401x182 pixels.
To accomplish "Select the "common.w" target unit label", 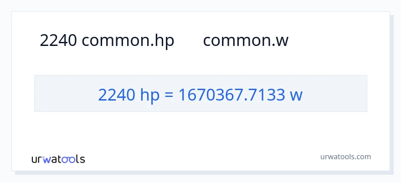I will pos(246,40).
